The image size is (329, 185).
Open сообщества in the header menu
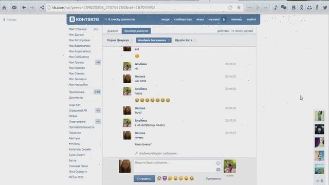tap(183, 20)
